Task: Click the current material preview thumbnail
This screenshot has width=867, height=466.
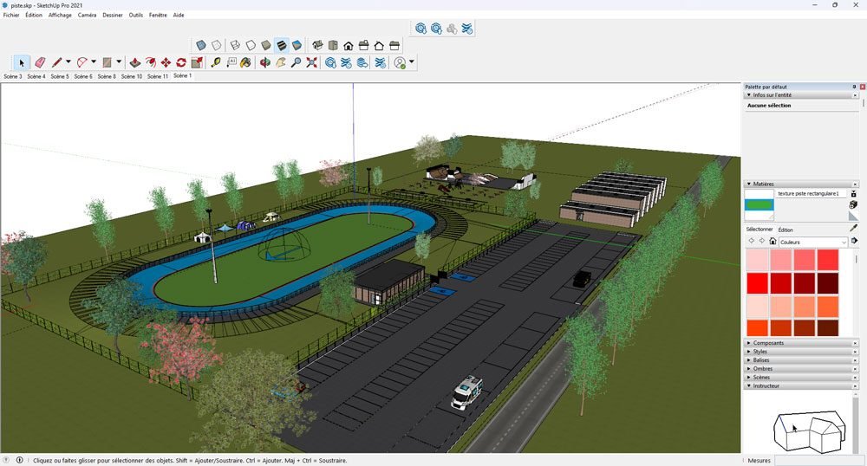Action: [x=759, y=204]
